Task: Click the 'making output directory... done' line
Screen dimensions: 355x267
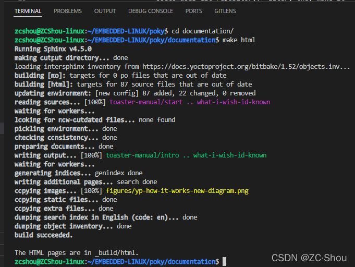Action: coord(71,58)
